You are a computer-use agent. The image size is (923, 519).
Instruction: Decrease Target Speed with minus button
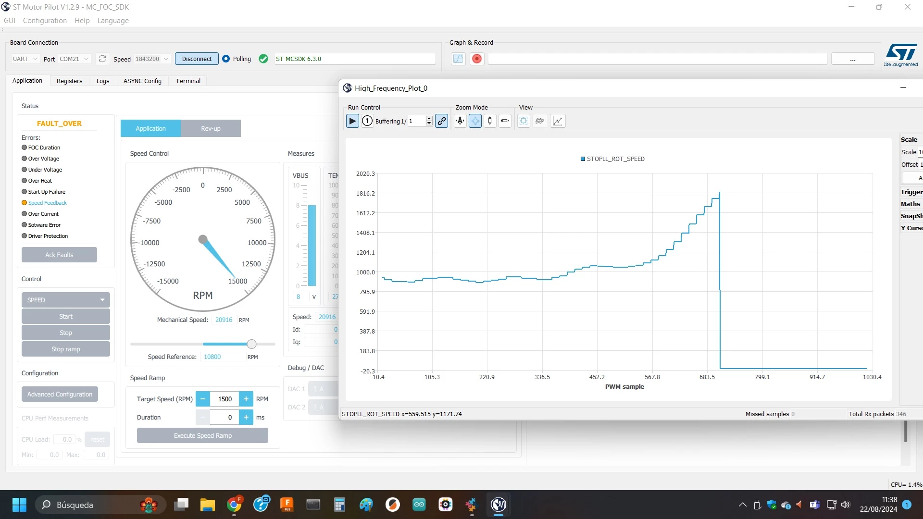coord(203,399)
